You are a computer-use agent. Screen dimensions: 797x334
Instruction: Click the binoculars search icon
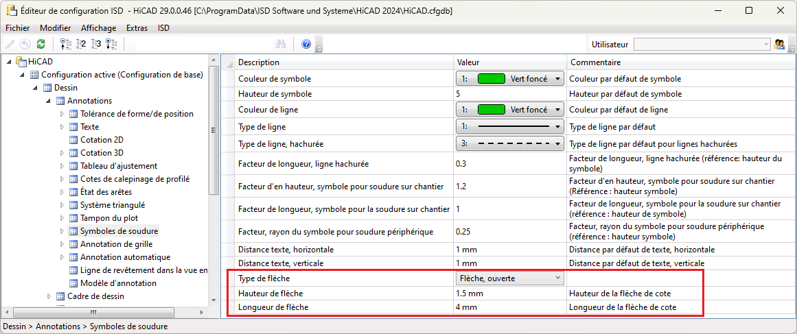(x=281, y=44)
